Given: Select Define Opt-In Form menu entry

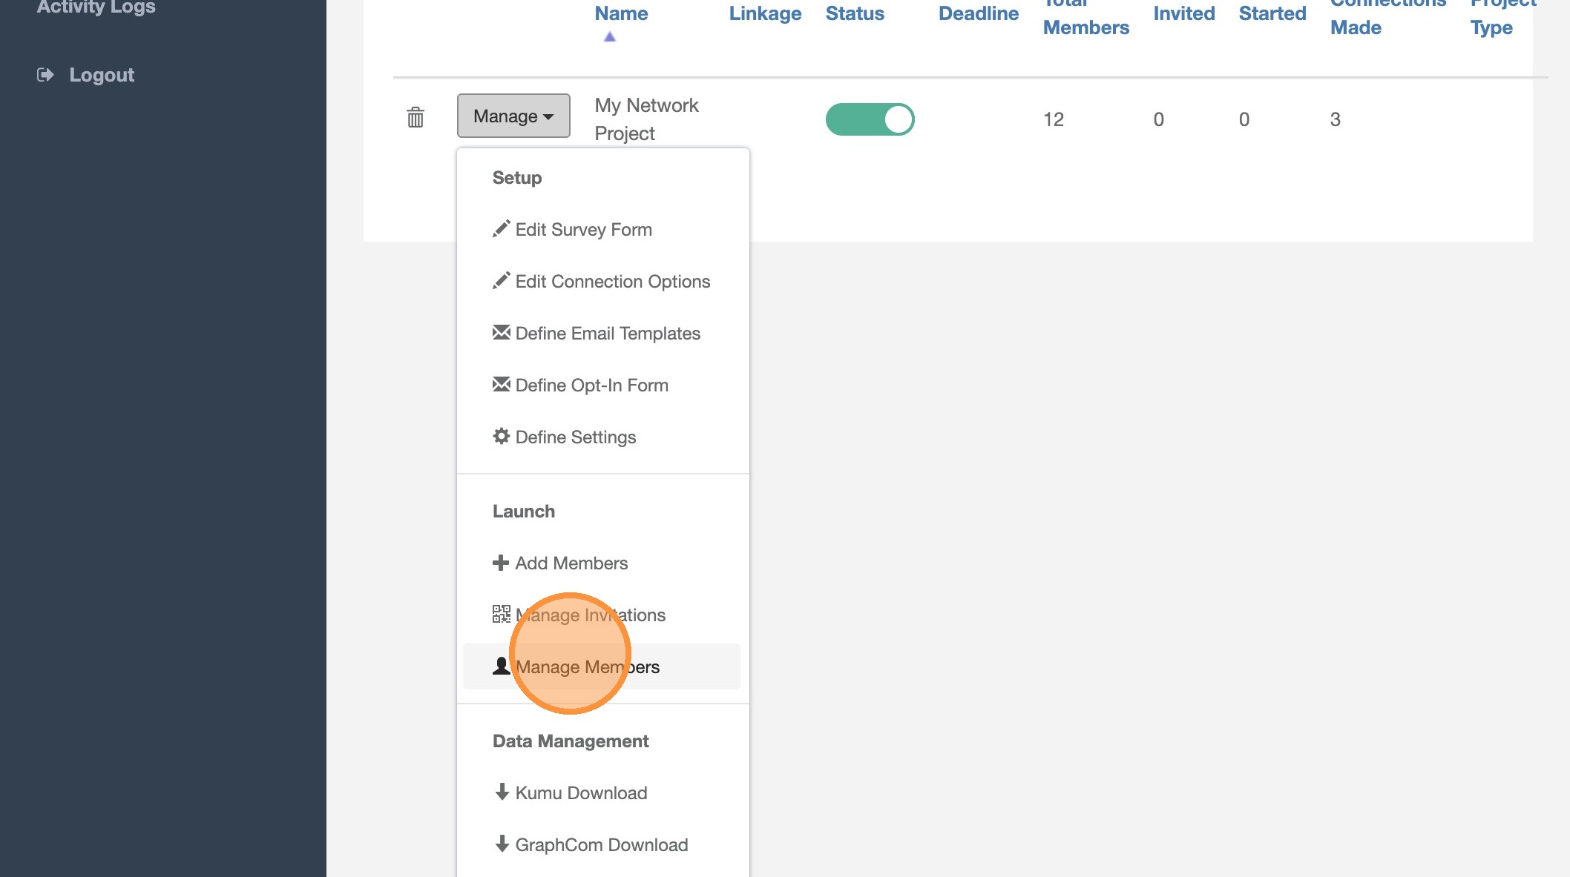Looking at the screenshot, I should click(x=591, y=385).
